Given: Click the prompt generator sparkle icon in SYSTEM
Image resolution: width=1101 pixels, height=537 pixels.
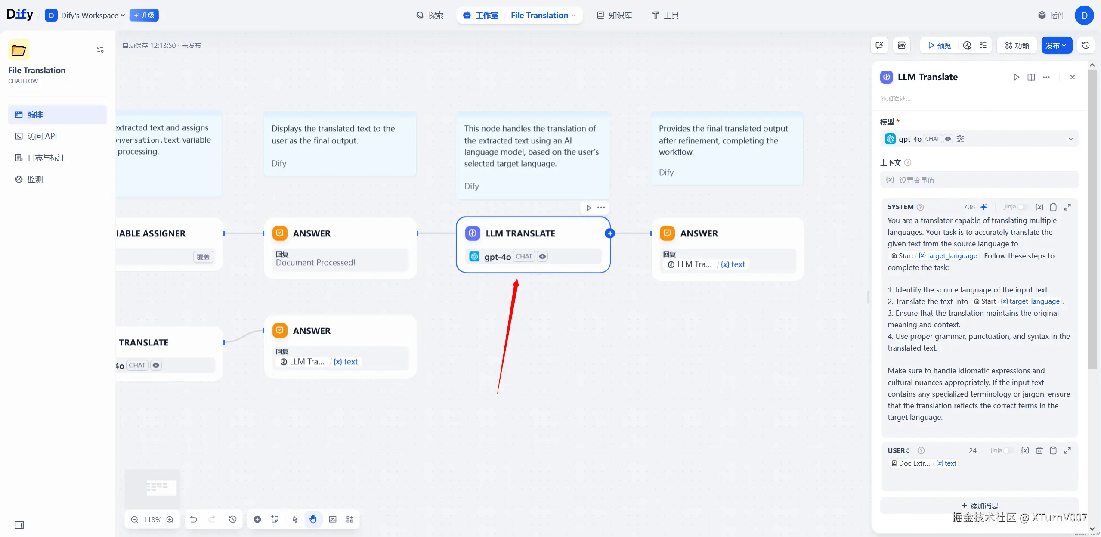Looking at the screenshot, I should (x=984, y=207).
